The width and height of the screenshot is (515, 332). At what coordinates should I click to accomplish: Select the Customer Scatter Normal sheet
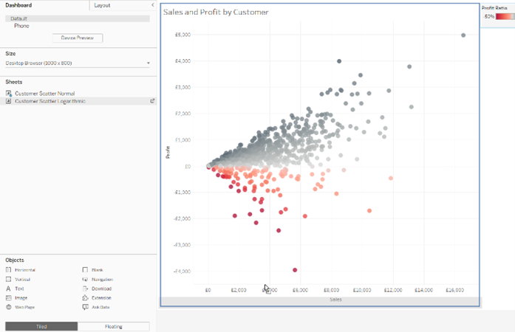click(44, 94)
